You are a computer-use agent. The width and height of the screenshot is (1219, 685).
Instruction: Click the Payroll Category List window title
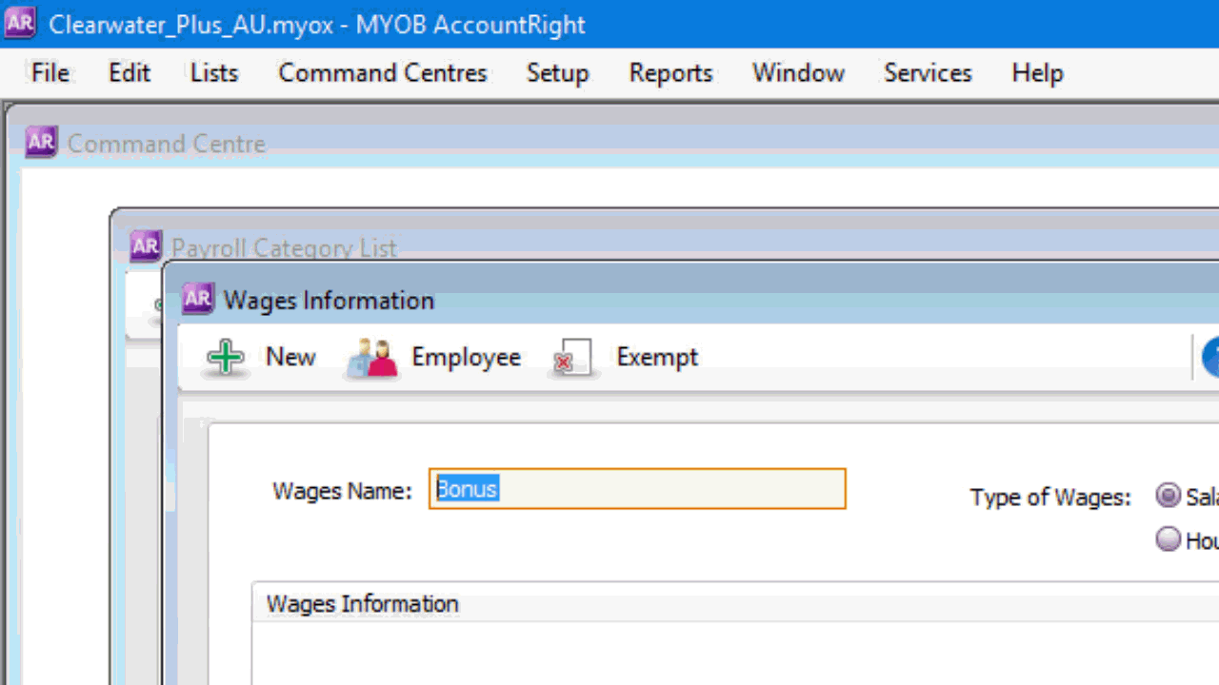coord(284,248)
